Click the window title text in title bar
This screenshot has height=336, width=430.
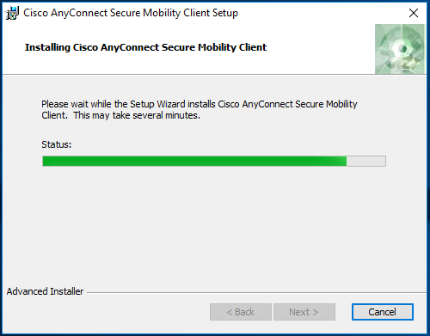[131, 13]
